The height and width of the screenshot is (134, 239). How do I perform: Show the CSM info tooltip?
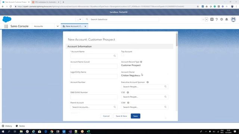128,103
